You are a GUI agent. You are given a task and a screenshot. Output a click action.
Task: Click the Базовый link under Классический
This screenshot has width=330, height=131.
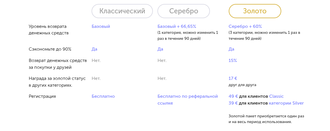click(101, 26)
